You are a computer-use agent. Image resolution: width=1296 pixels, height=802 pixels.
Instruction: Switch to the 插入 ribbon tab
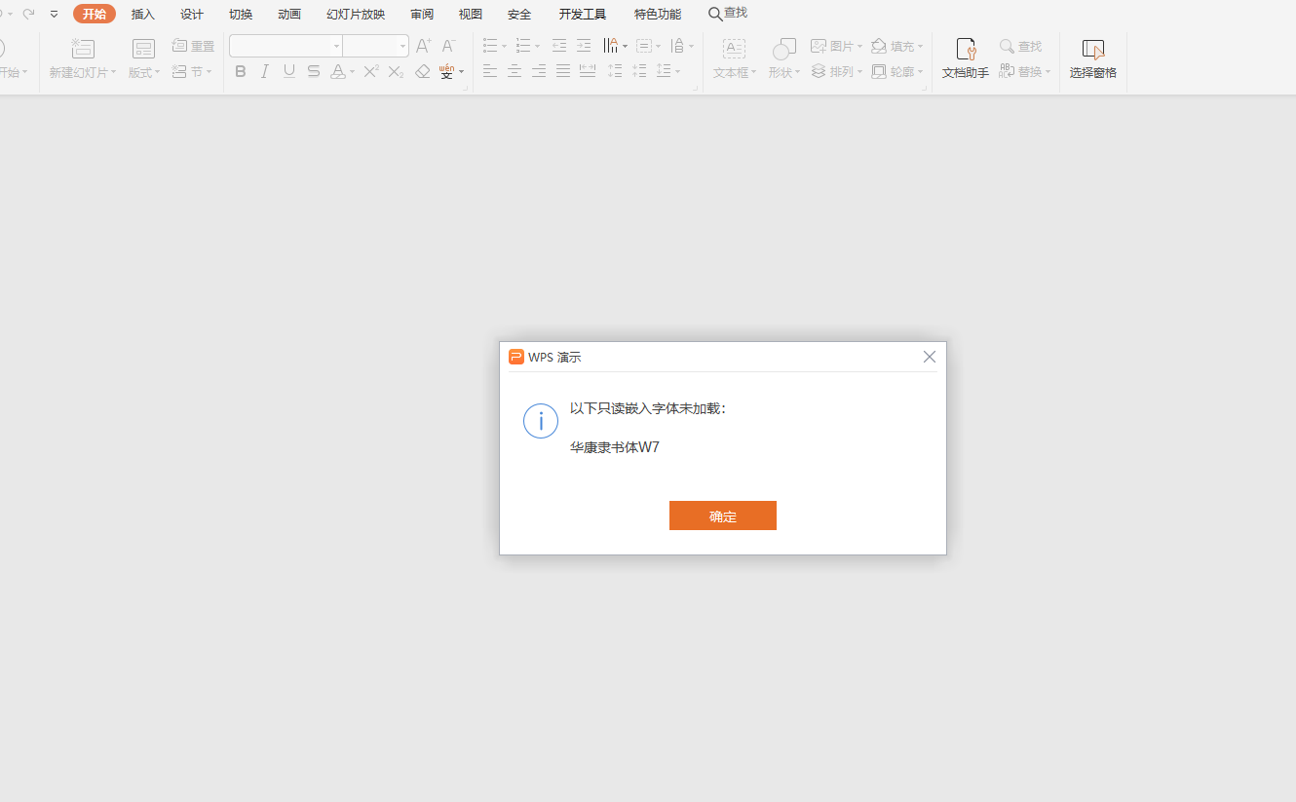(142, 14)
